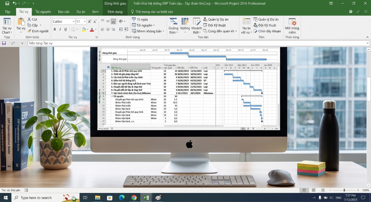
Task: Click the Windows Start button
Action: 6,198
